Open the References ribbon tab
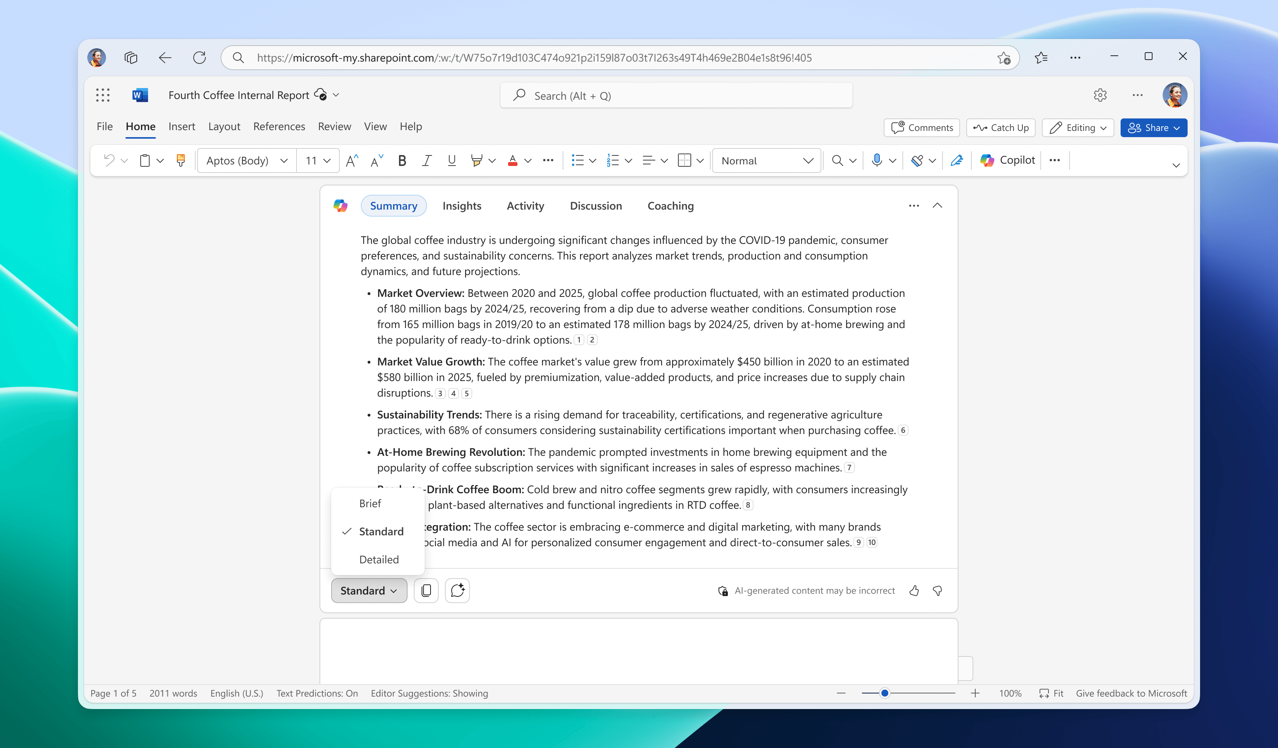This screenshot has width=1278, height=748. click(x=279, y=126)
